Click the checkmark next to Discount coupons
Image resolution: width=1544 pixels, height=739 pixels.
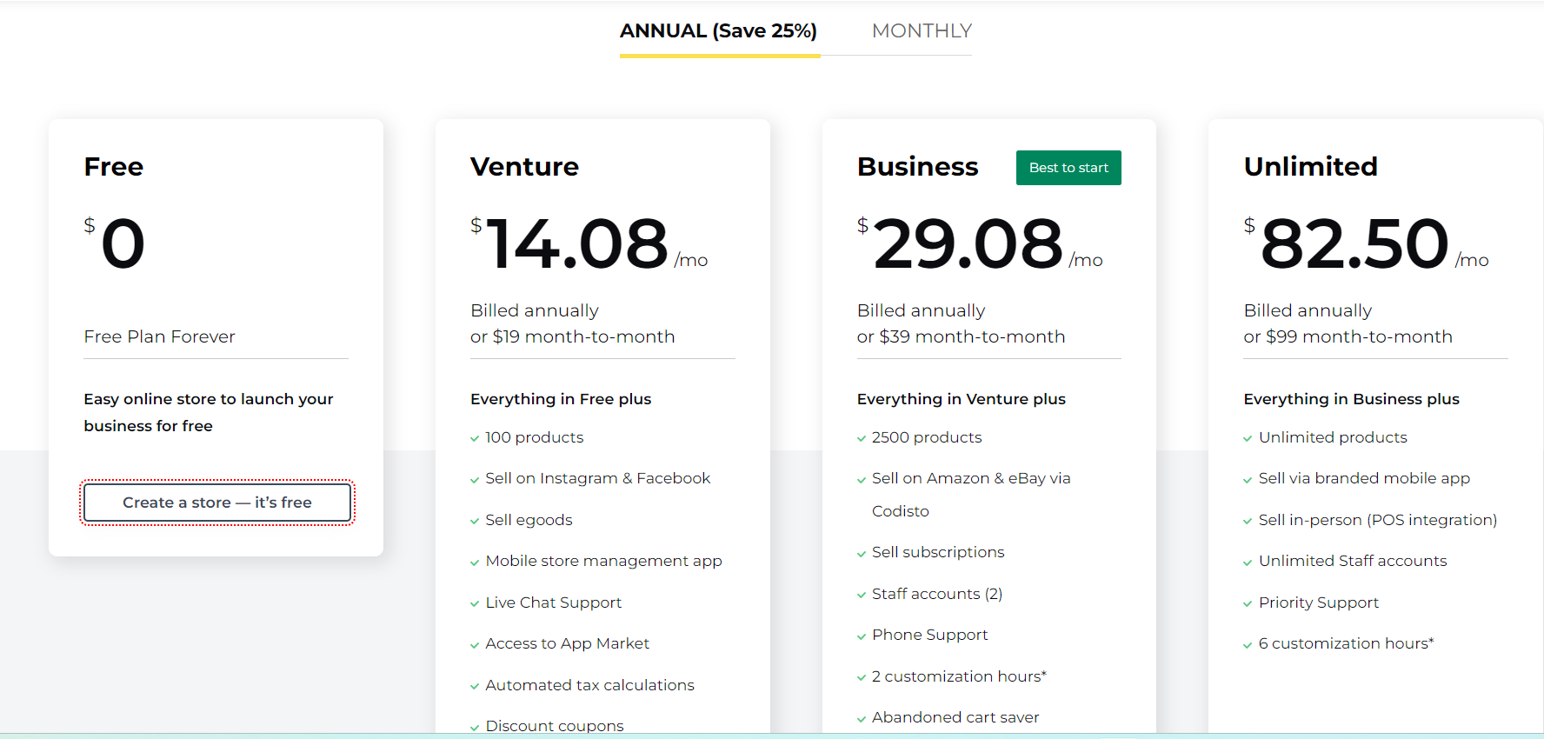tap(475, 726)
